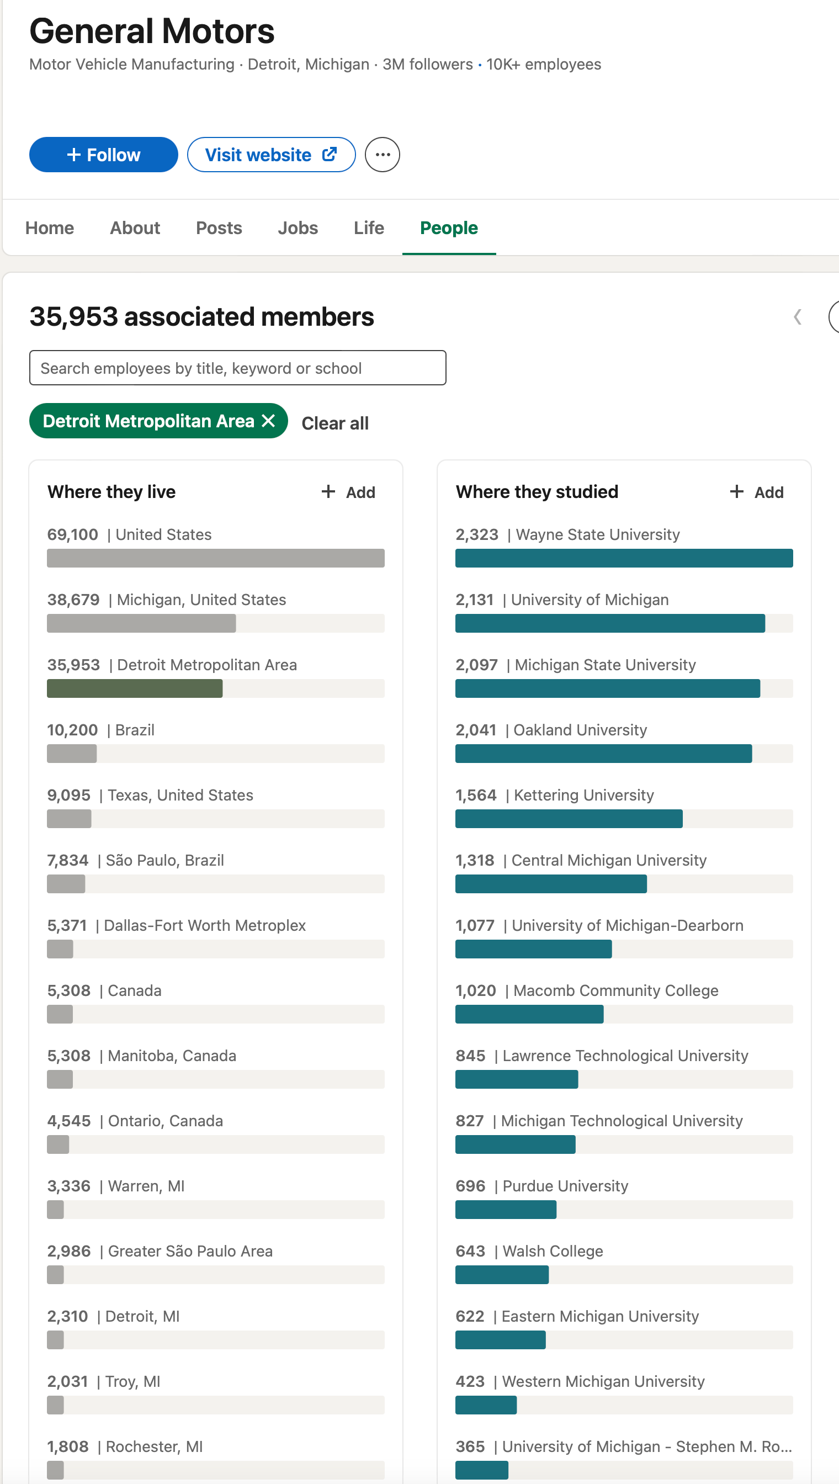Filter by Walsh College
Viewport: 839px width, 1484px height.
[624, 1263]
